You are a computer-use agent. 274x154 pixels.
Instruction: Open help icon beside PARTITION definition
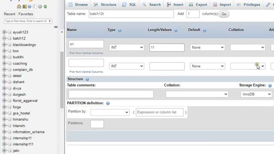[108, 104]
